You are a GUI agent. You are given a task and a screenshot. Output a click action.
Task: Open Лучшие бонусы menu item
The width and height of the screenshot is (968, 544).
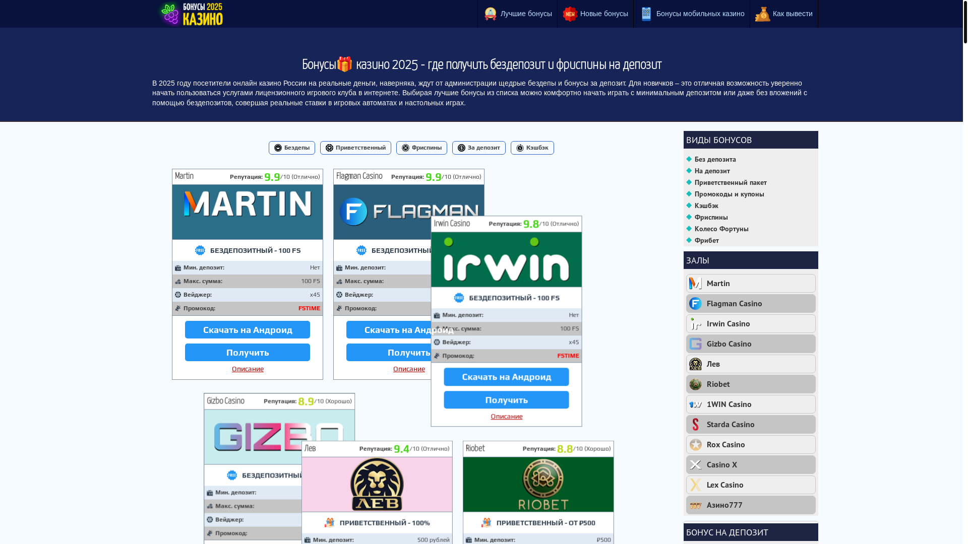coord(517,14)
